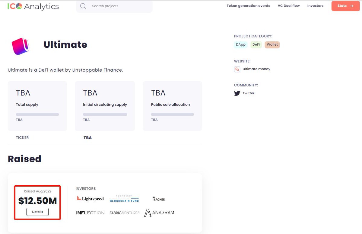Open Token generation events page
362x234 pixels.
coord(248,6)
